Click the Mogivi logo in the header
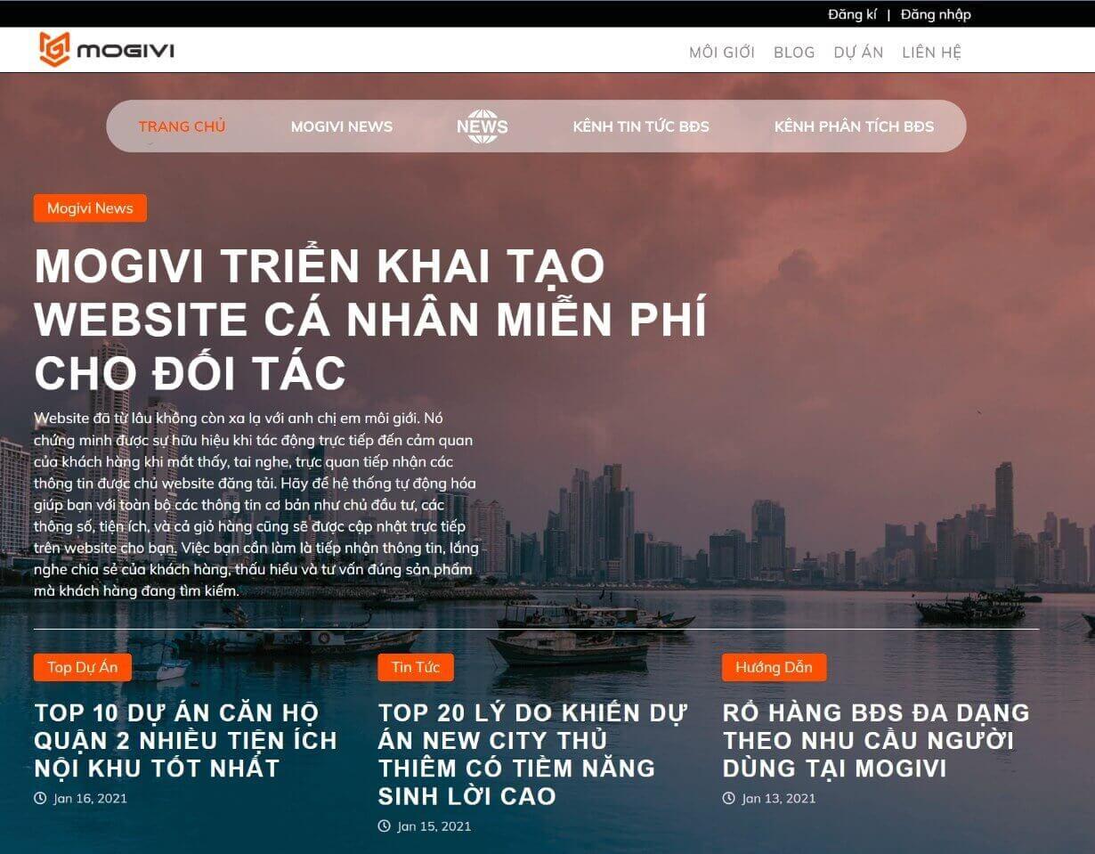This screenshot has width=1095, height=854. point(107,50)
